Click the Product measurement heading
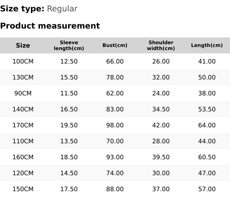Viewport: 230px width, 197px height. coord(50,26)
